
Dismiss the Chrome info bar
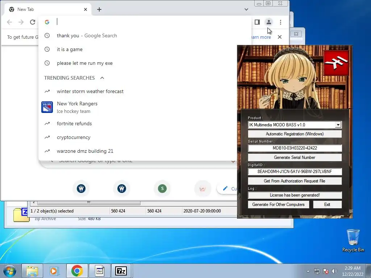tap(280, 37)
